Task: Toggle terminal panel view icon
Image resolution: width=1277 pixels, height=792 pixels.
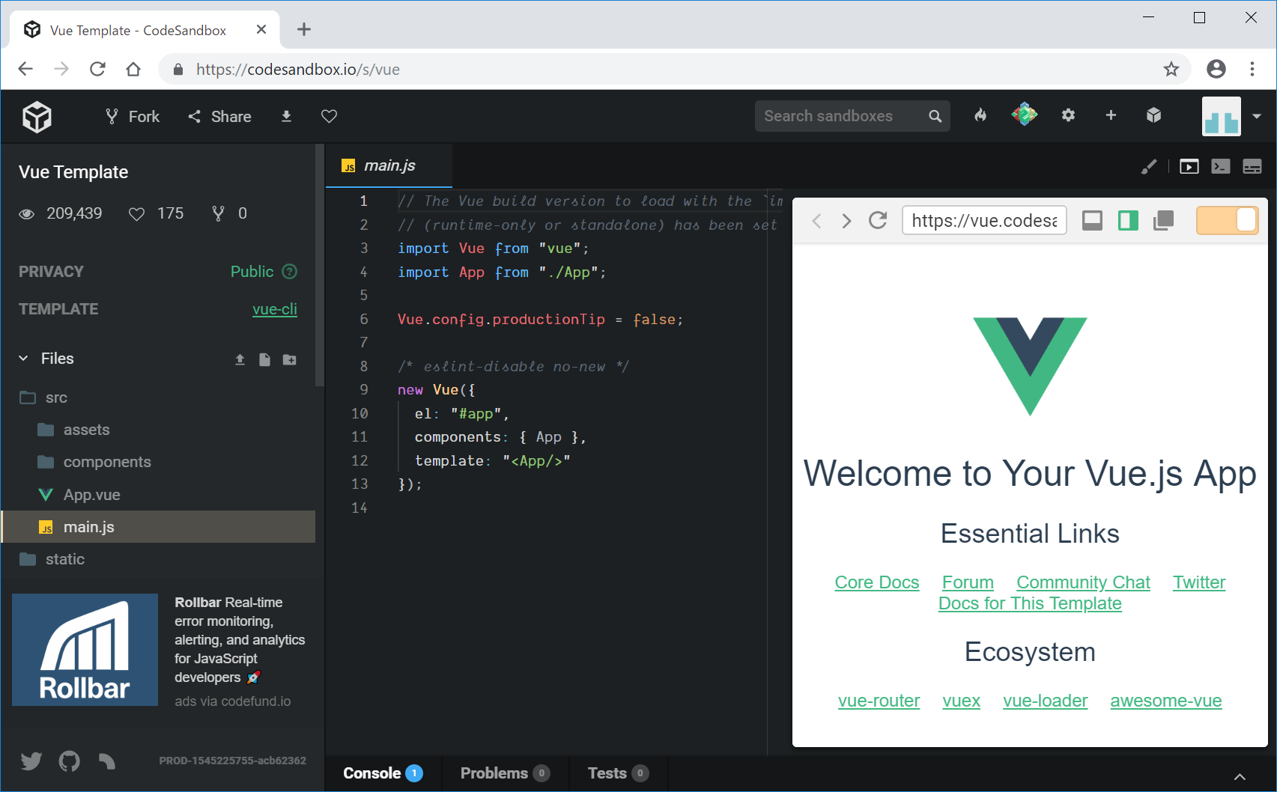Action: click(x=1220, y=166)
